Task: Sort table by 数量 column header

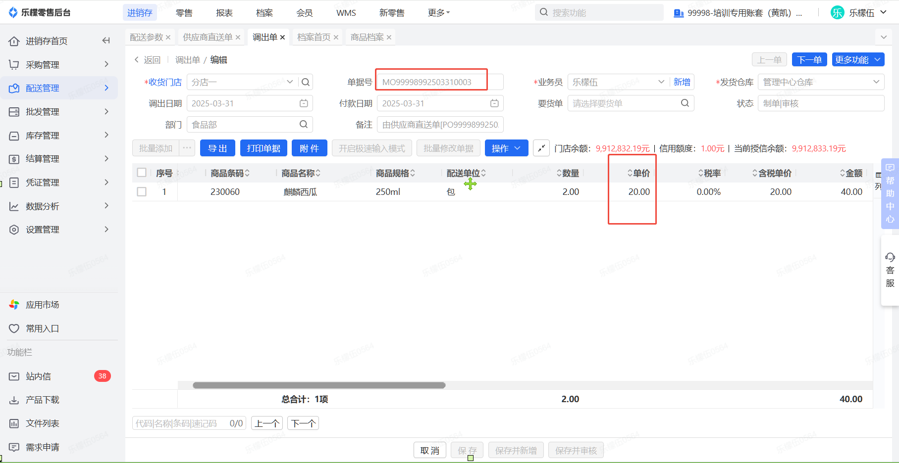Action: pos(568,173)
